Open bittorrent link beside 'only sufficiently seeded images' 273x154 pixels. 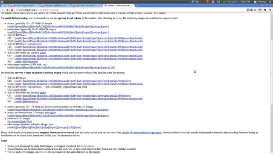[x=36, y=87]
